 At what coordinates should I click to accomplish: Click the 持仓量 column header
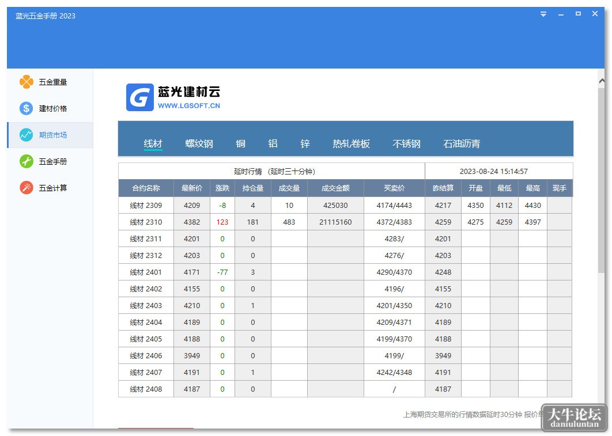253,188
